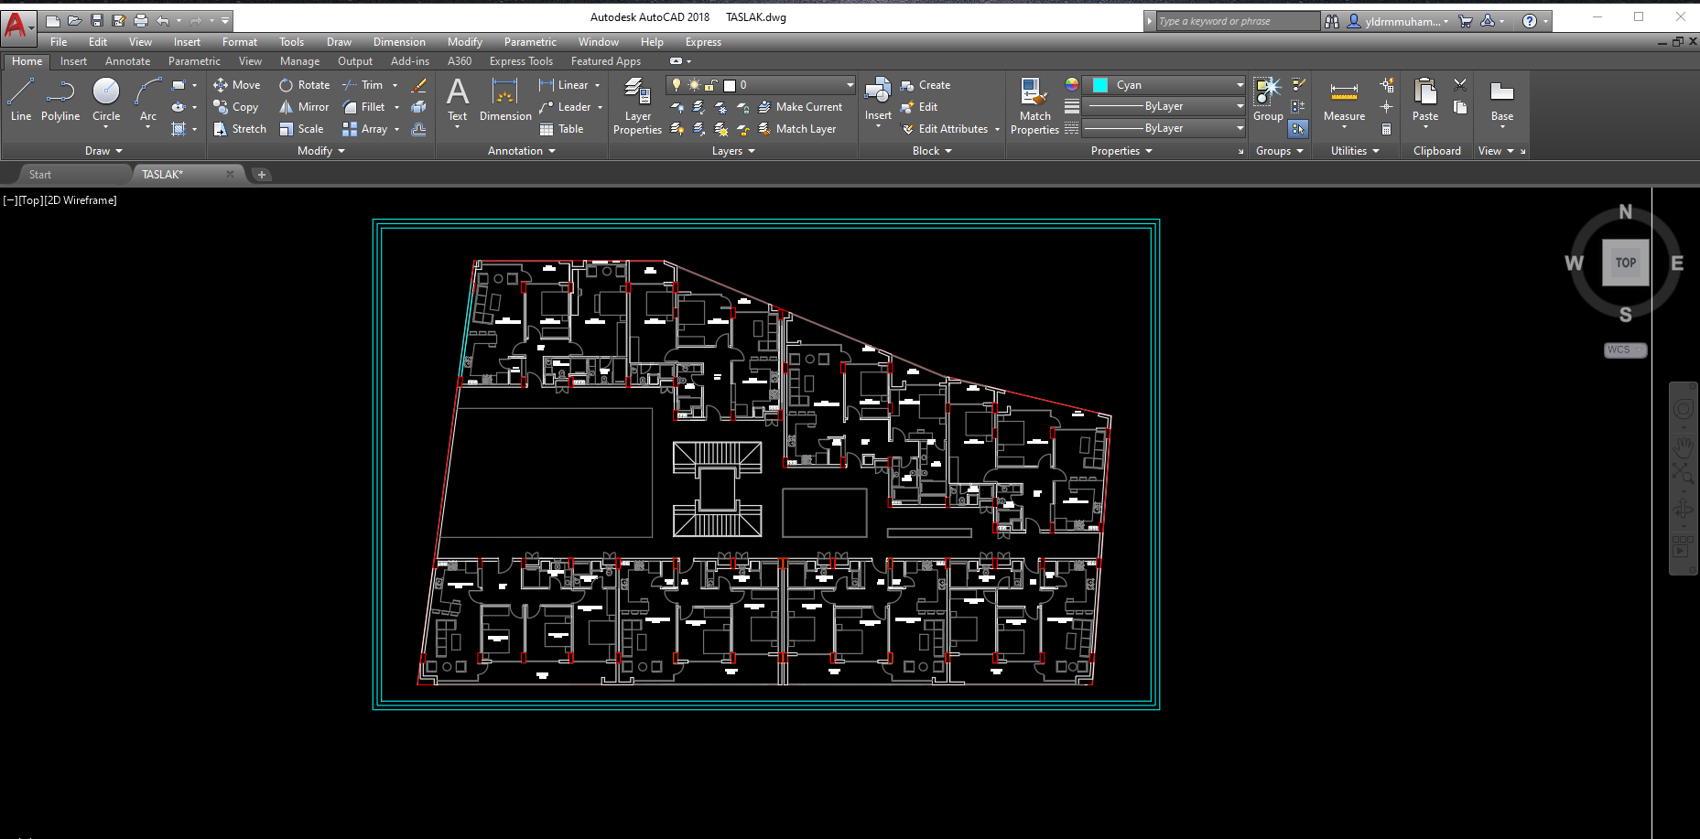Open the Format menu

[240, 42]
